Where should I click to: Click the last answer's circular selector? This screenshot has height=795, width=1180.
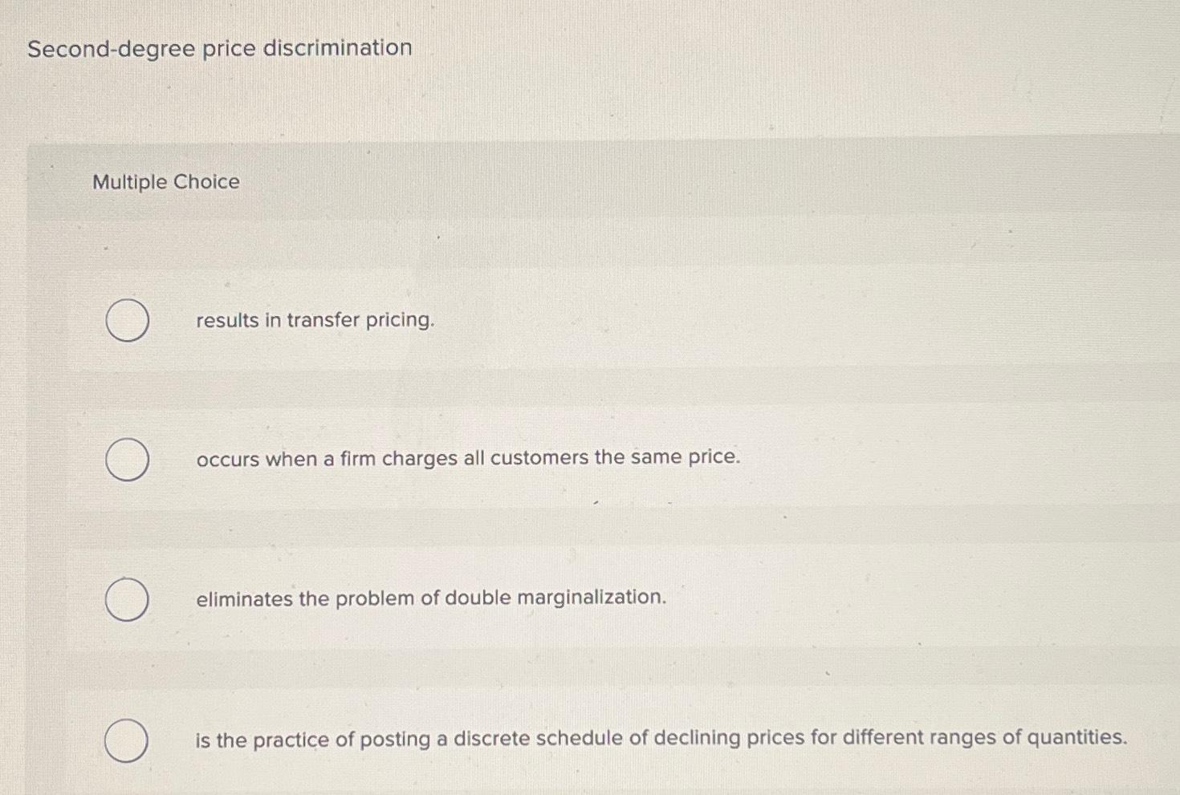click(x=127, y=740)
